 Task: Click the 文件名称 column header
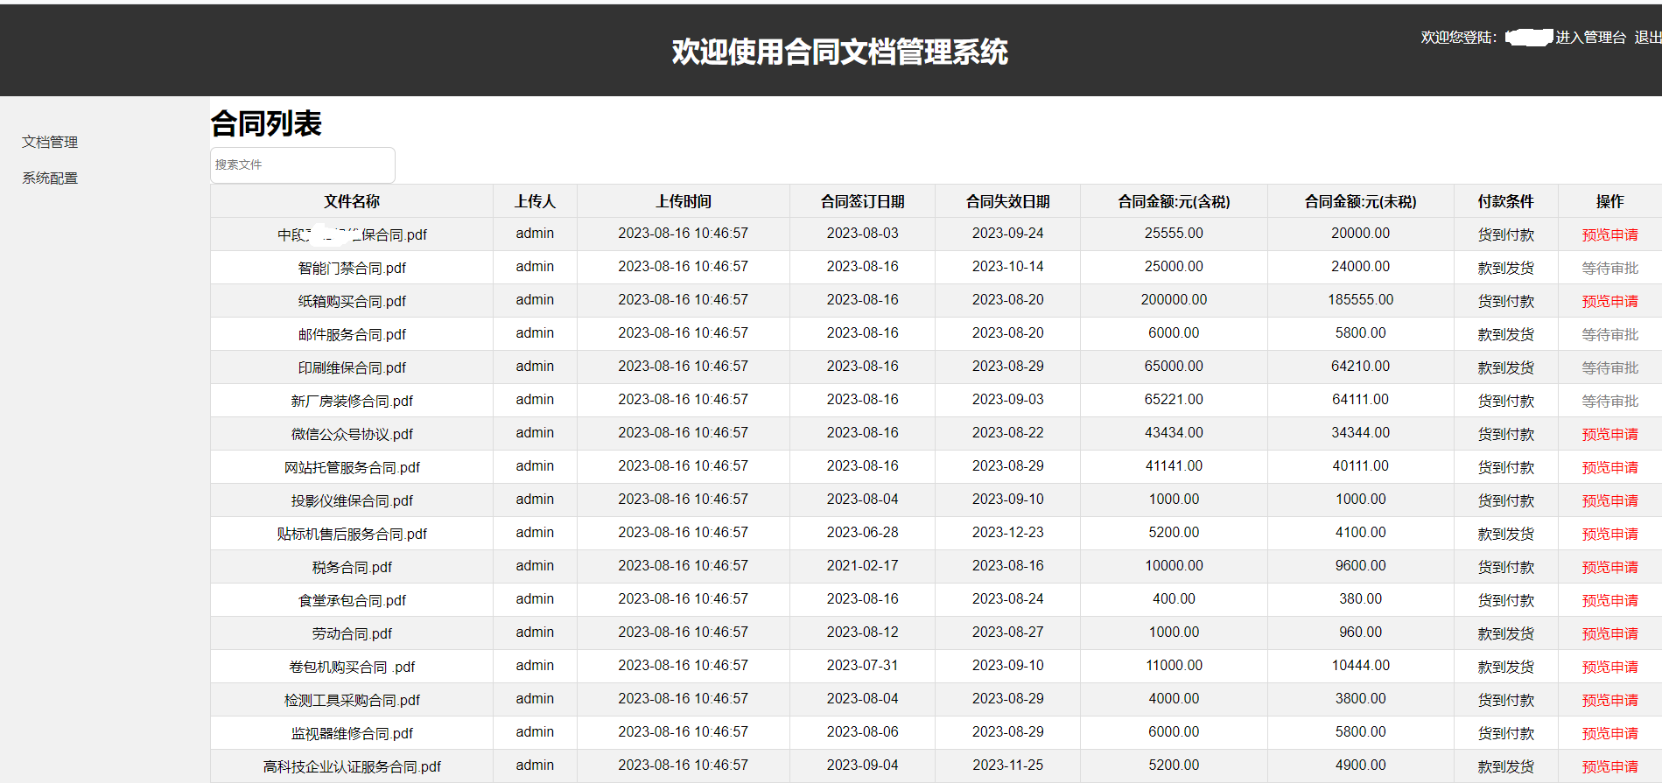352,201
